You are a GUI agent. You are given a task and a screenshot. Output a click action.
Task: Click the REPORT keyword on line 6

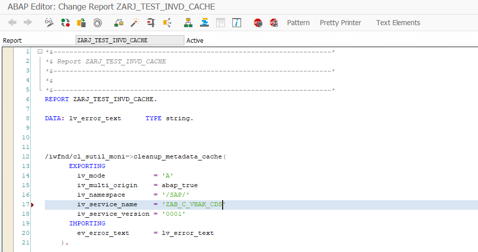click(57, 99)
